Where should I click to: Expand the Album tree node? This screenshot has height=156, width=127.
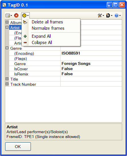click(7, 22)
